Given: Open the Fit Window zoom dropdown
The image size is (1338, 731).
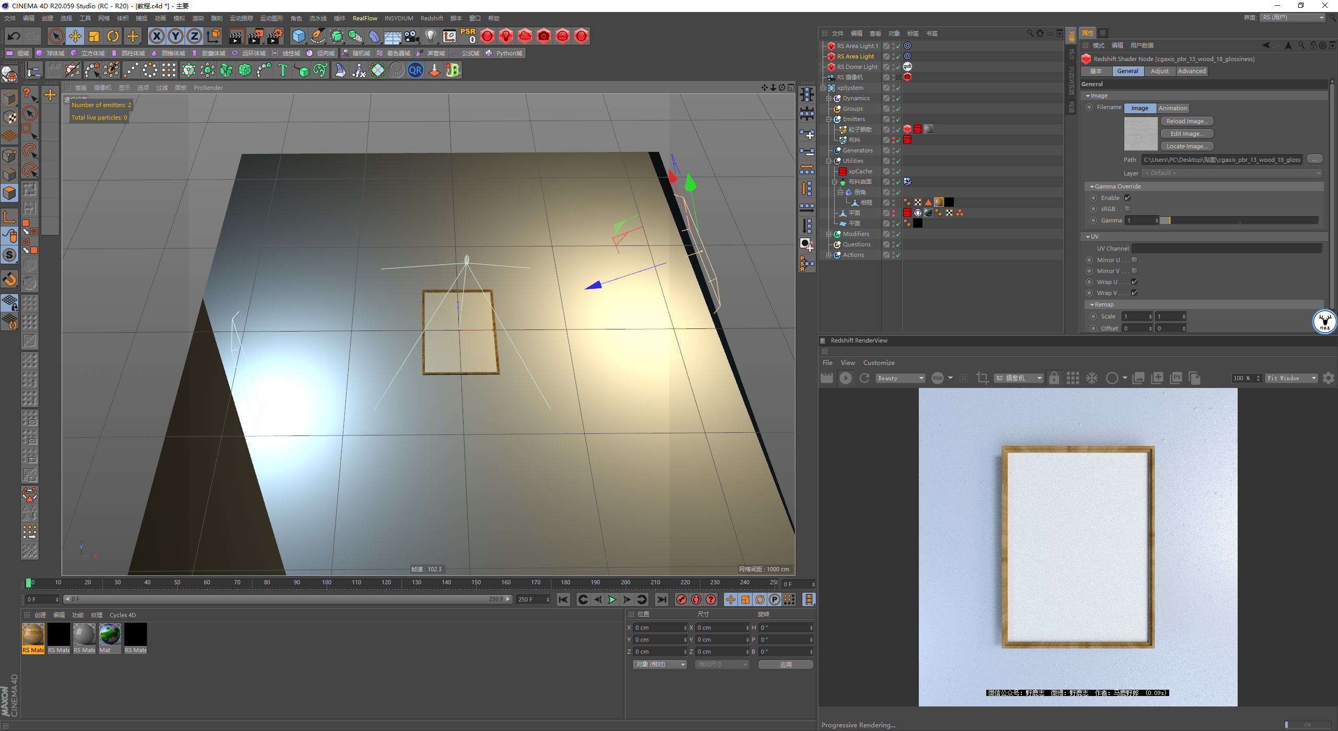Looking at the screenshot, I should [x=1290, y=378].
